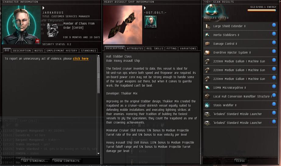
Task: Show info for Inertia Stabilizers II
Action: coord(274,34)
